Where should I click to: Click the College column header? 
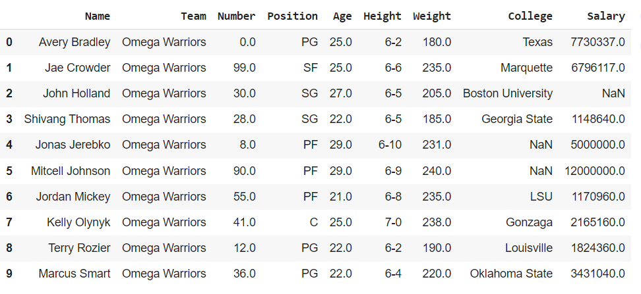tap(530, 16)
